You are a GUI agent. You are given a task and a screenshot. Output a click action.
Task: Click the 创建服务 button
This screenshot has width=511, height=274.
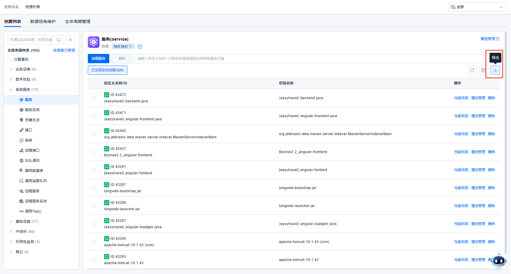tap(99, 59)
